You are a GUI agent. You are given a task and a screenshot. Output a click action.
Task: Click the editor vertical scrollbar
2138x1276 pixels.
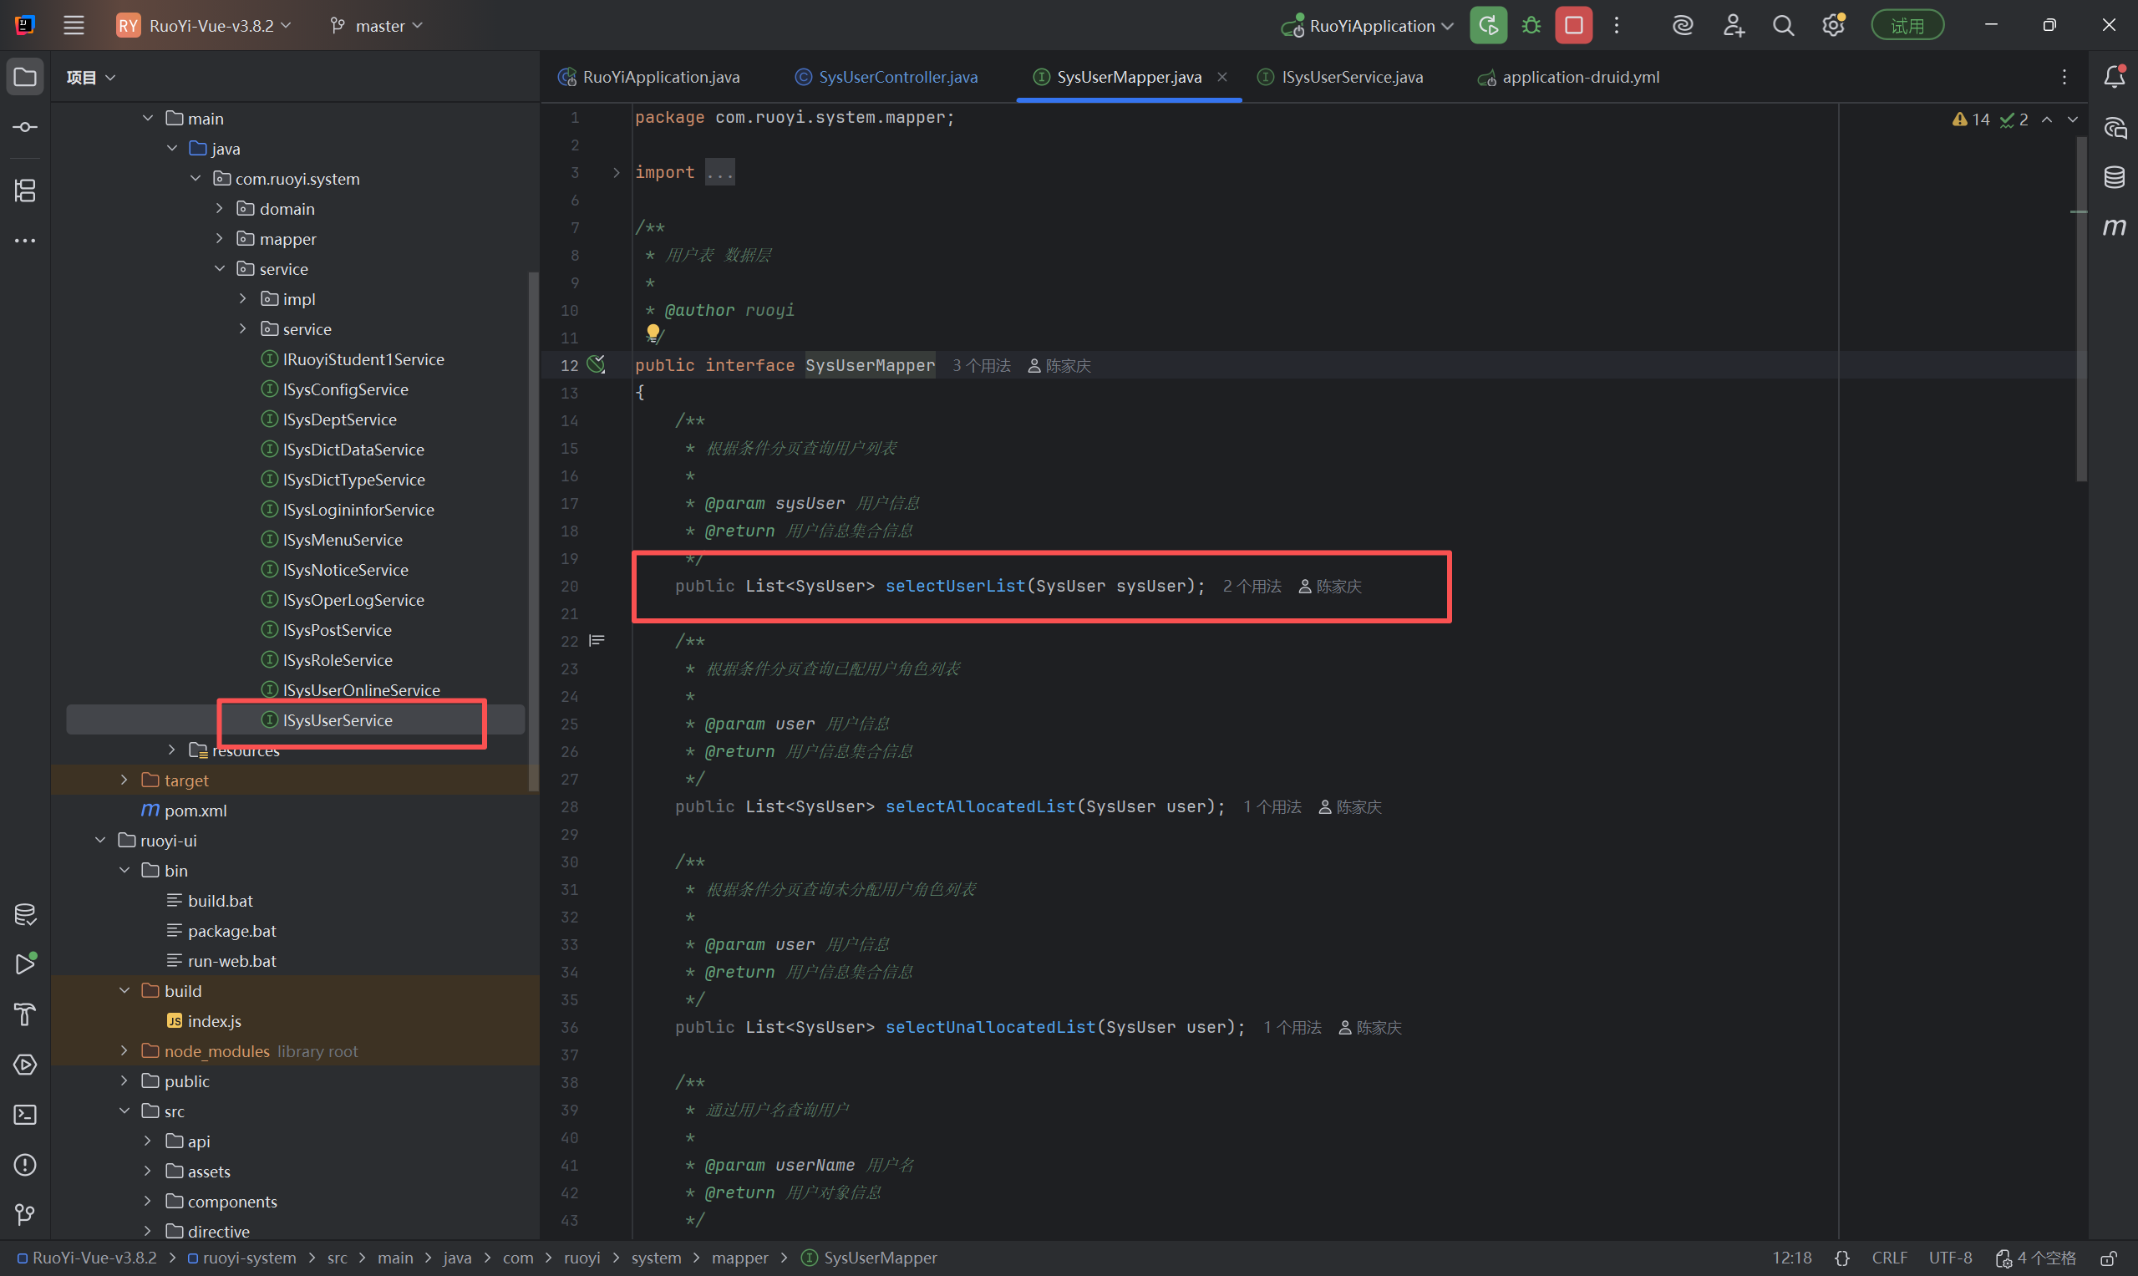click(x=2080, y=309)
